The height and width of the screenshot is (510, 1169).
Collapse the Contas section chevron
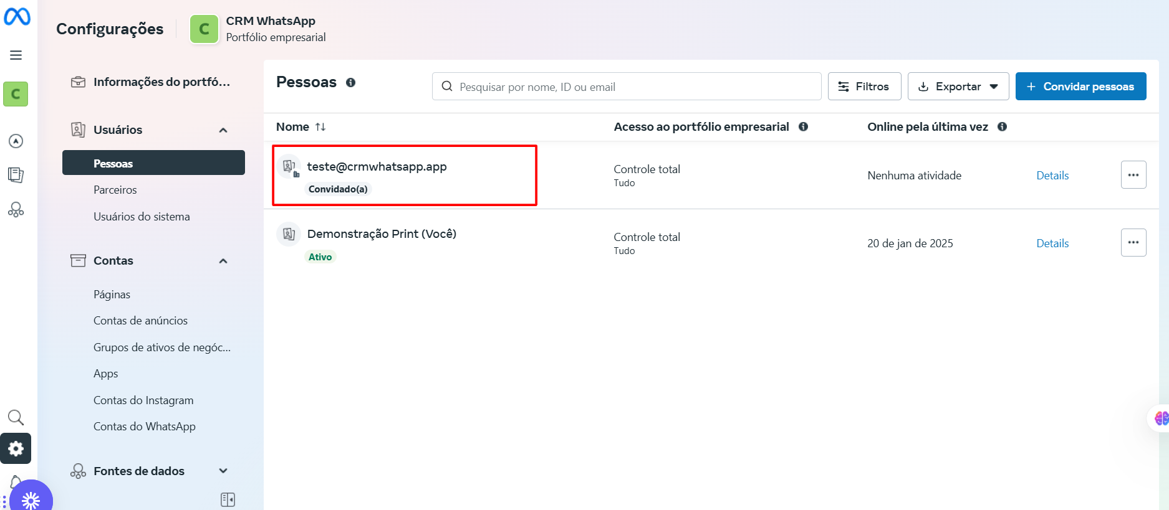[x=223, y=261]
